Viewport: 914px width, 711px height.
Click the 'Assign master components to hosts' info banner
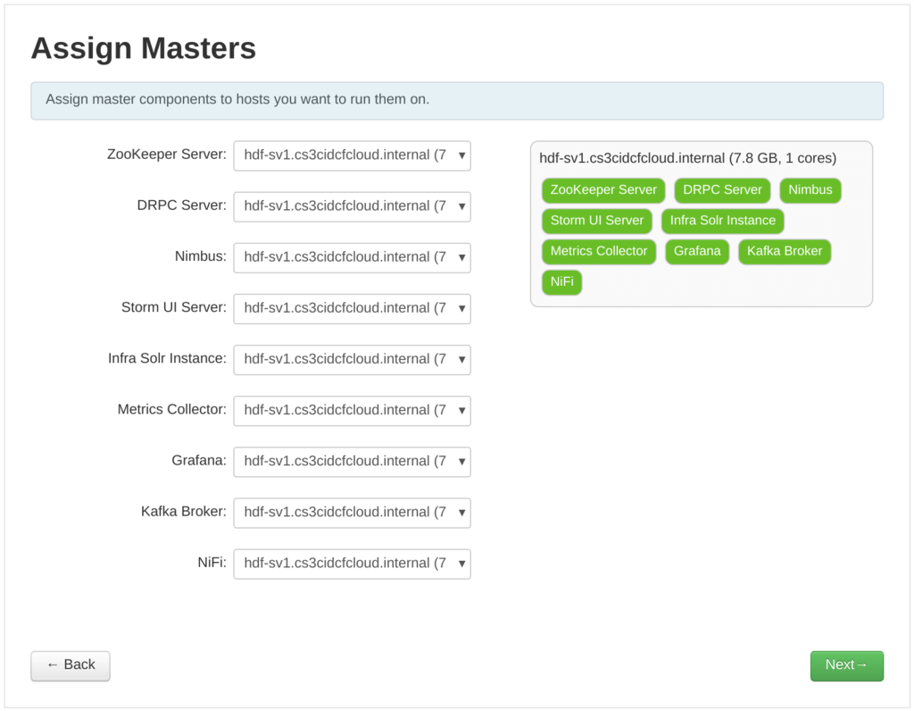[457, 101]
